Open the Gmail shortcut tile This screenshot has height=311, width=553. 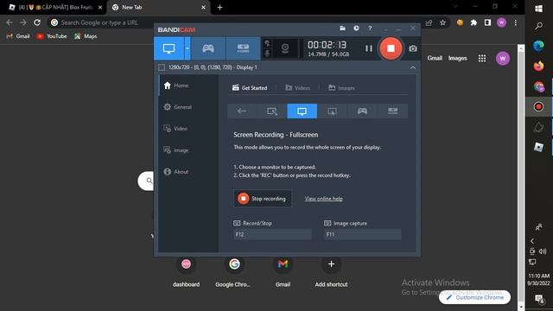click(x=283, y=271)
